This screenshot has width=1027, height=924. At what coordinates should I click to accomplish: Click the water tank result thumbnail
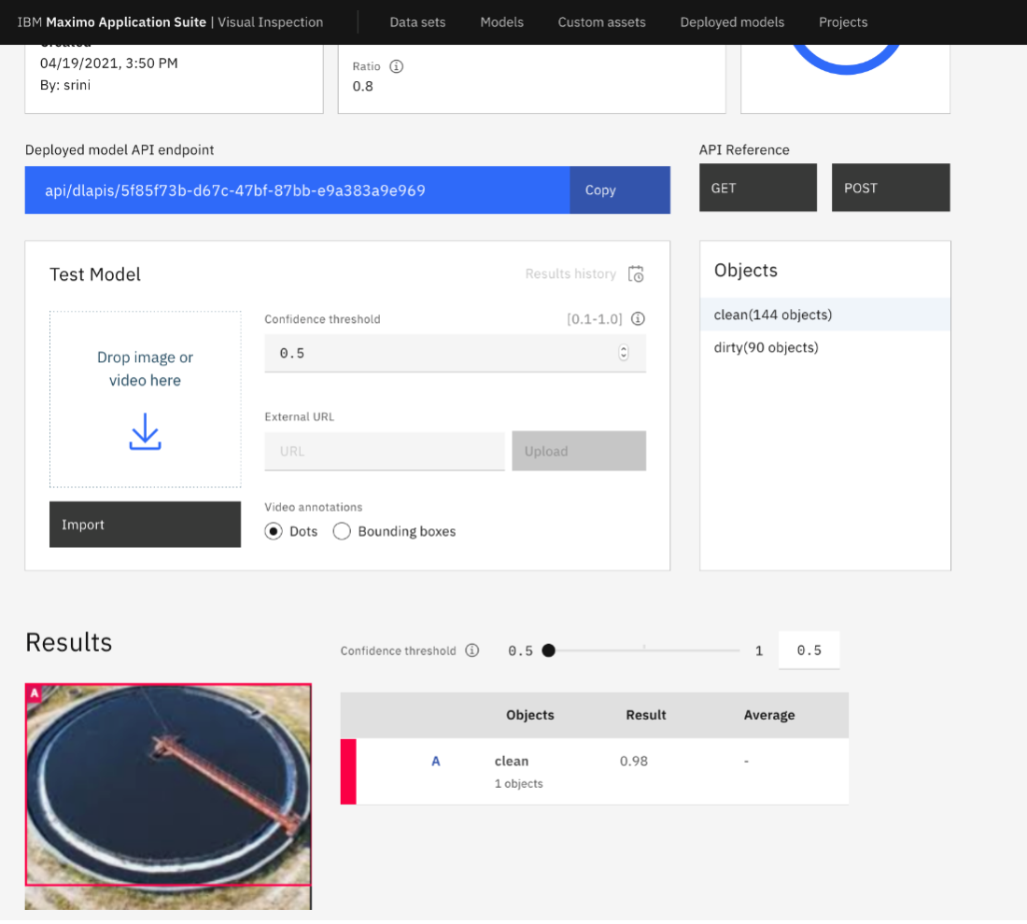pyautogui.click(x=168, y=796)
